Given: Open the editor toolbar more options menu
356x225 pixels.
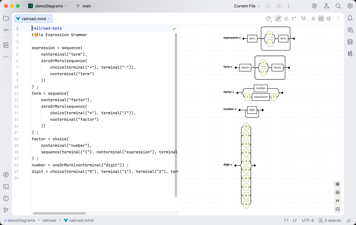Looking at the screenshot, I should pos(338,19).
